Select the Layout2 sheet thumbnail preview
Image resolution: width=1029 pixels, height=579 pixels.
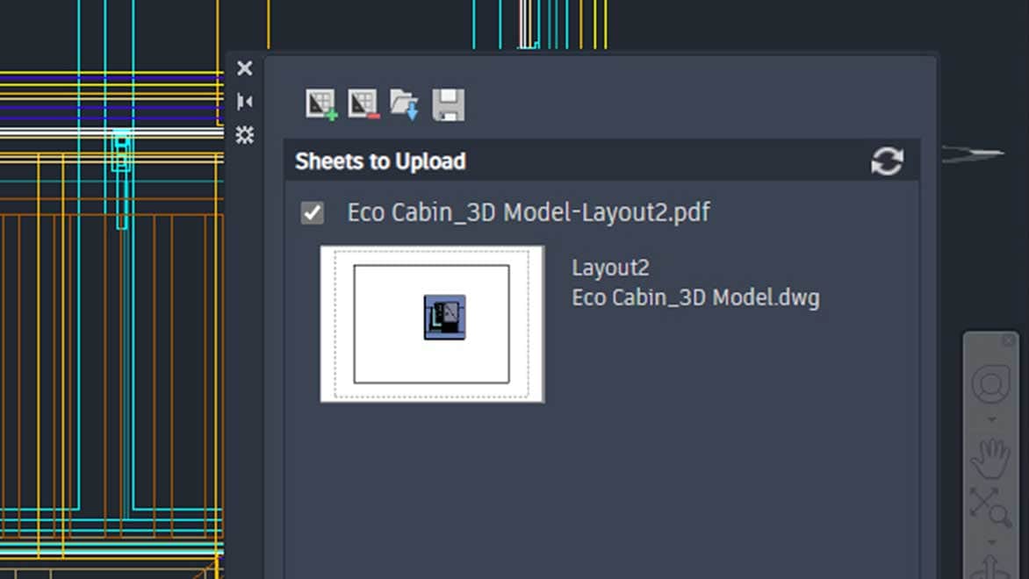432,323
